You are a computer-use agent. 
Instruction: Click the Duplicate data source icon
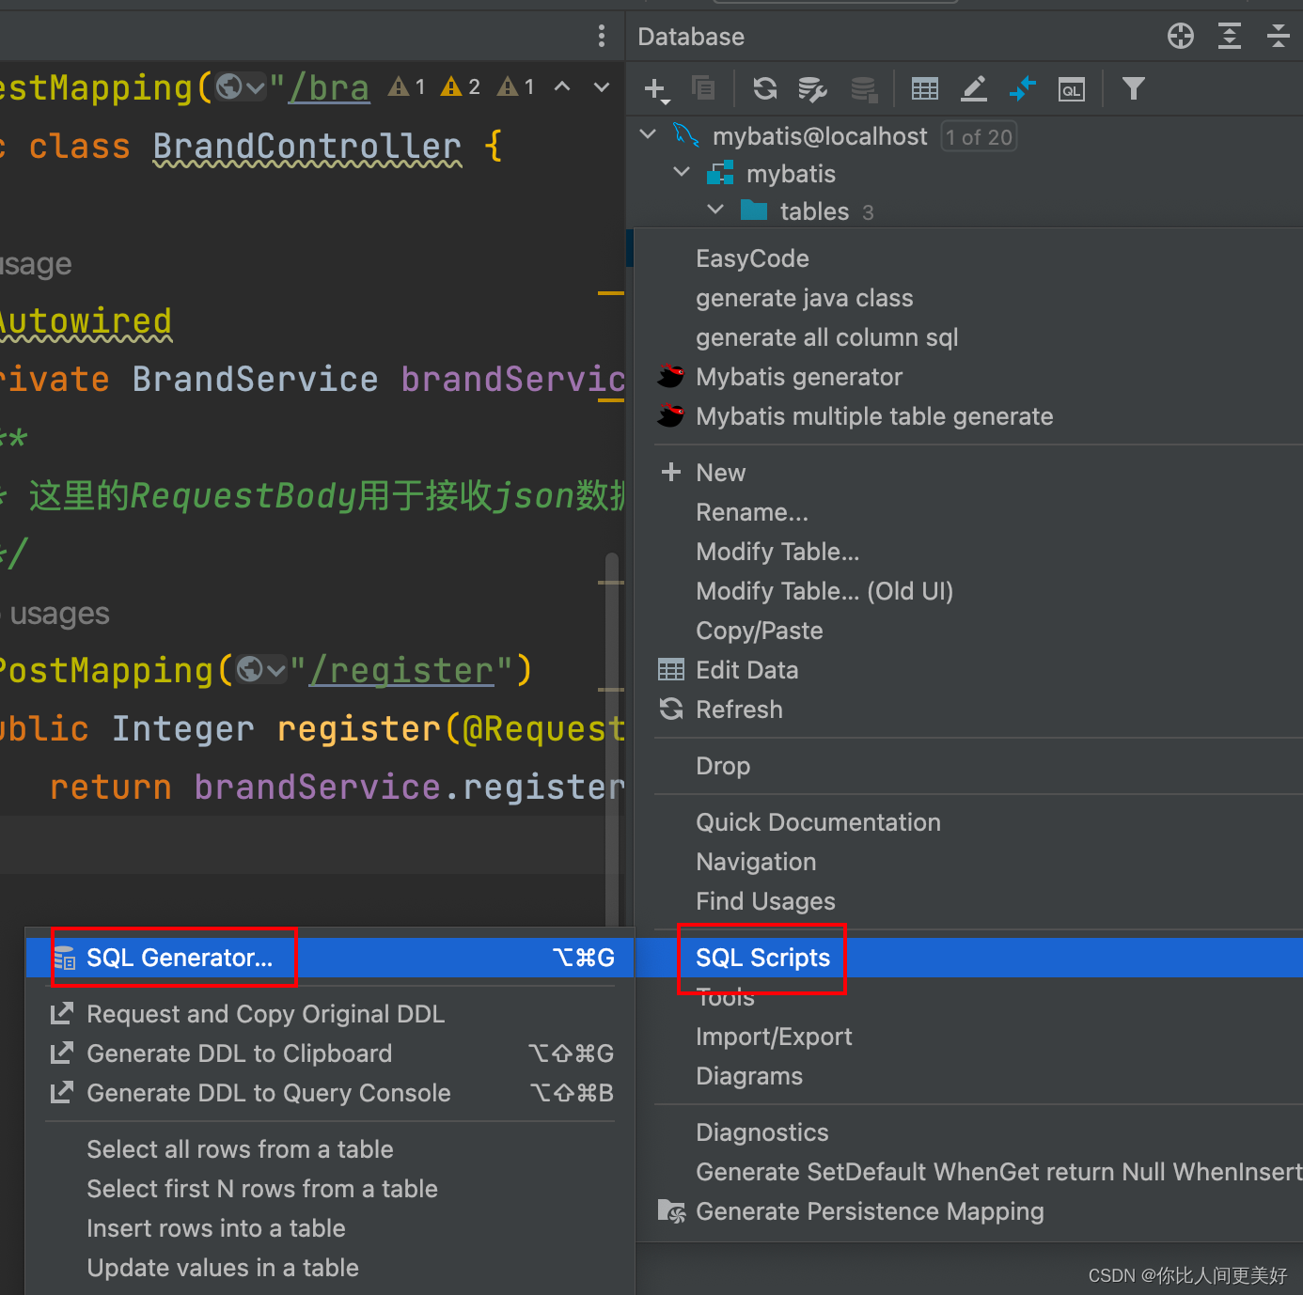702,88
